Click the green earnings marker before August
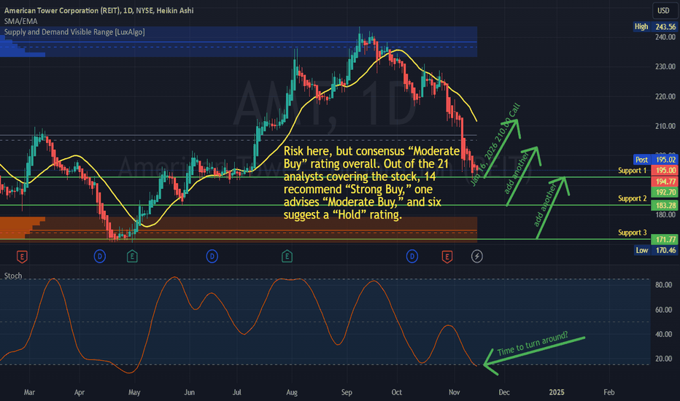The width and height of the screenshot is (680, 401). pos(287,257)
